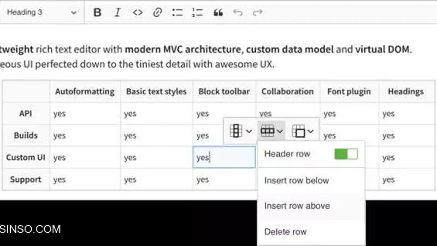437x246 pixels.
Task: Redo the last action
Action: 257,12
